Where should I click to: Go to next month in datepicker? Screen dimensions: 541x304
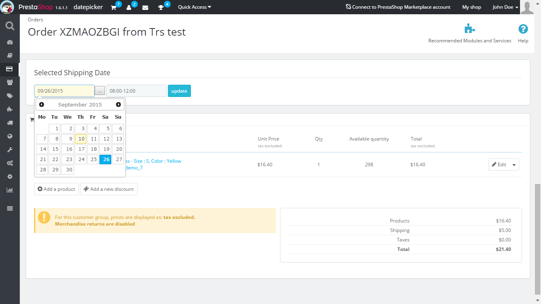pos(118,104)
